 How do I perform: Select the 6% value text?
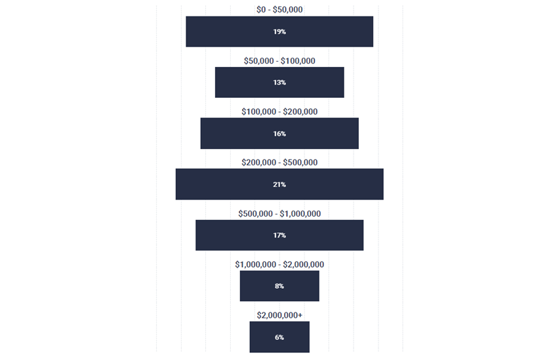(279, 337)
